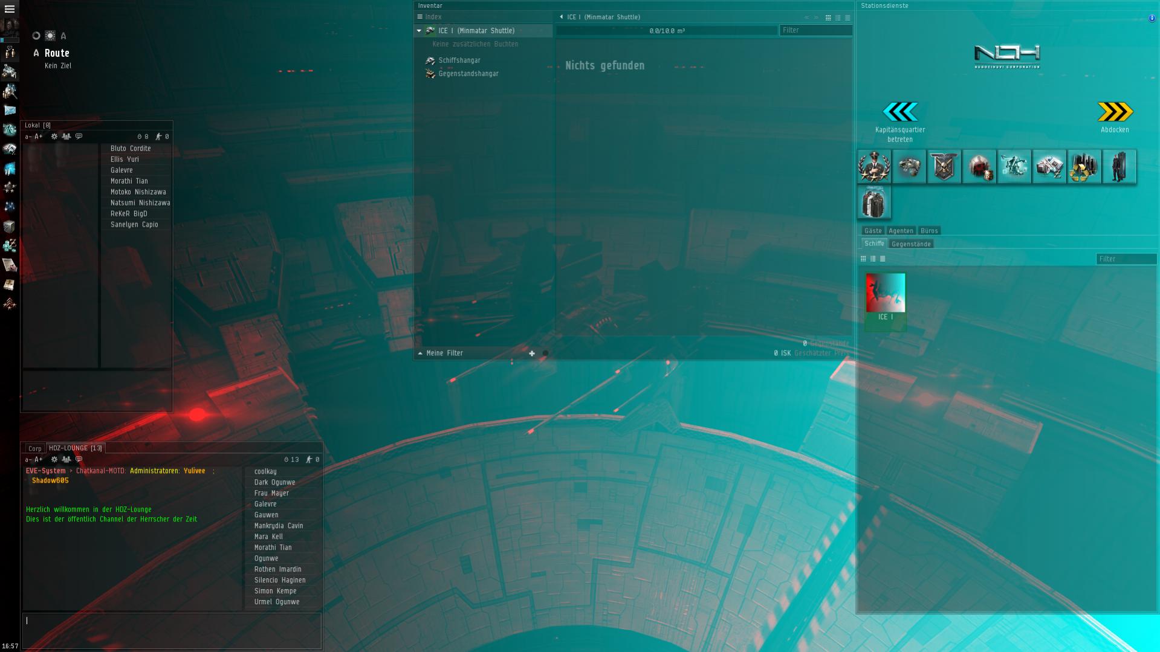
Task: Click Abdocken to undock
Action: click(x=1115, y=117)
